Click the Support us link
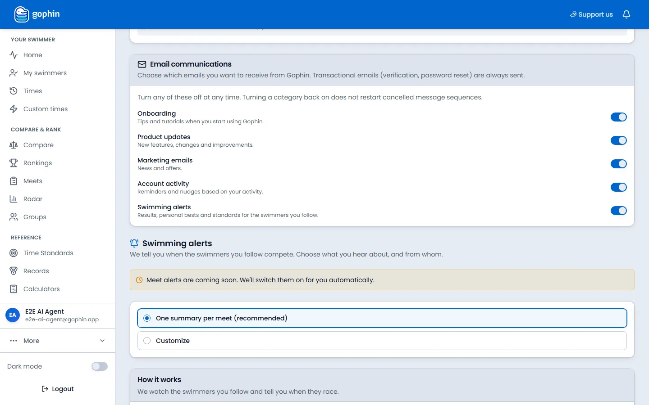Screen dimensions: 649x405 click(591, 14)
